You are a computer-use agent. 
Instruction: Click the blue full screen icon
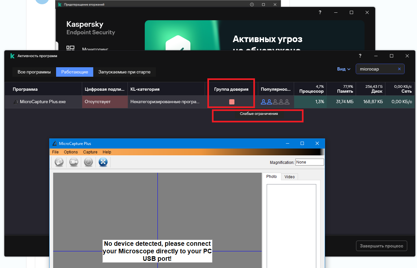[103, 162]
